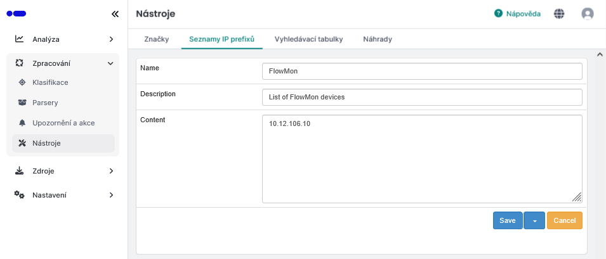The height and width of the screenshot is (259, 606).
Task: Click the Content textarea resize handle
Action: click(577, 198)
